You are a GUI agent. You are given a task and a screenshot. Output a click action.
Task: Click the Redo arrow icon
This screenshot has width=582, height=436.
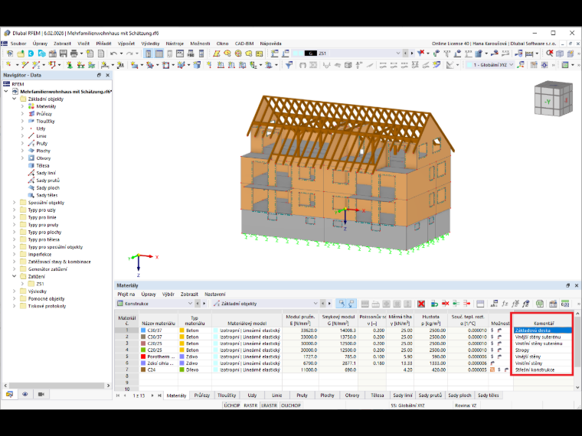[129, 54]
